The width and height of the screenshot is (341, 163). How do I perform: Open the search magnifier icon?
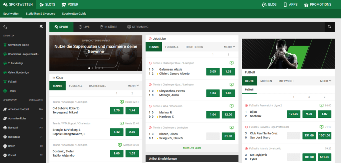[329, 27]
